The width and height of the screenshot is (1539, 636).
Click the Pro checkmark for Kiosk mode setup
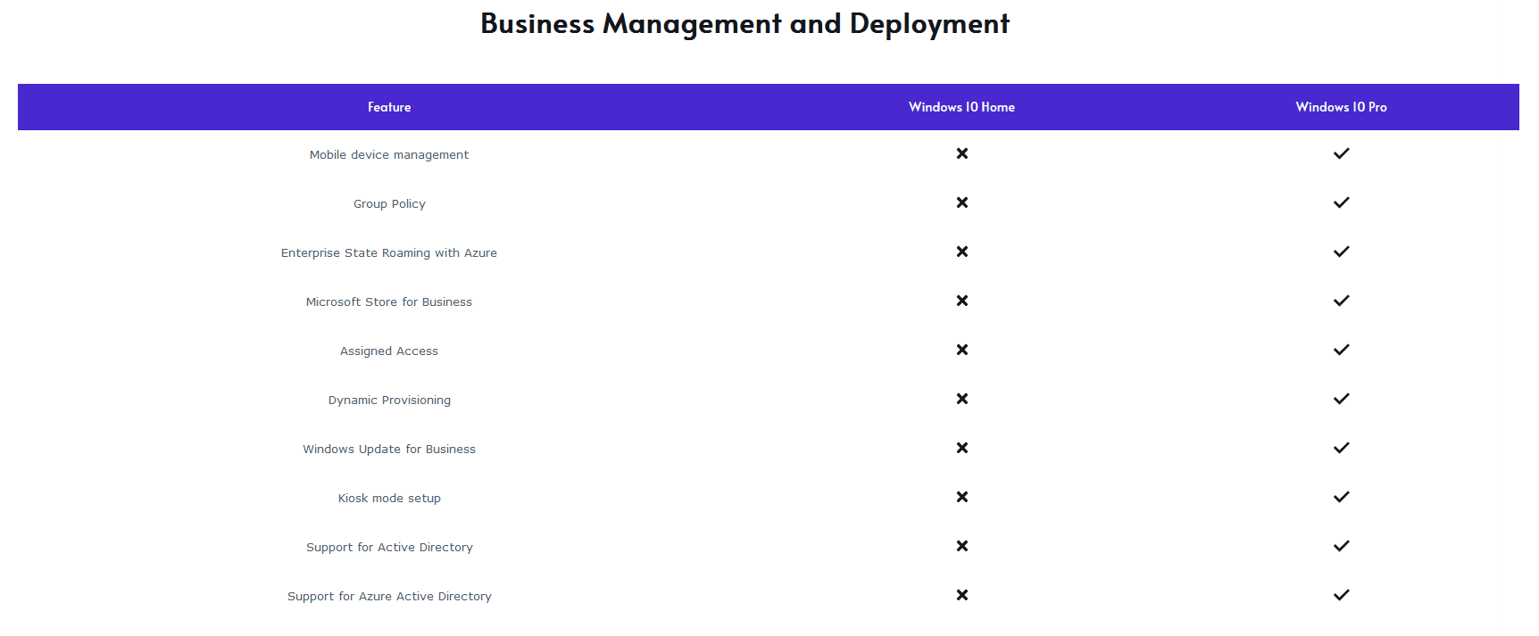[x=1341, y=497]
